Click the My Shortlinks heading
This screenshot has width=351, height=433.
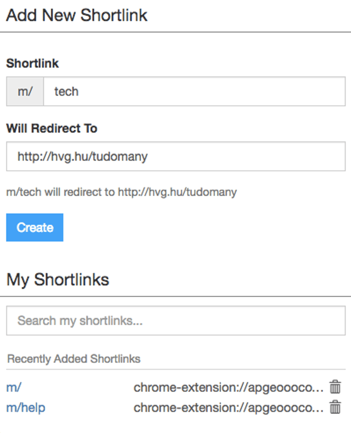click(x=58, y=280)
